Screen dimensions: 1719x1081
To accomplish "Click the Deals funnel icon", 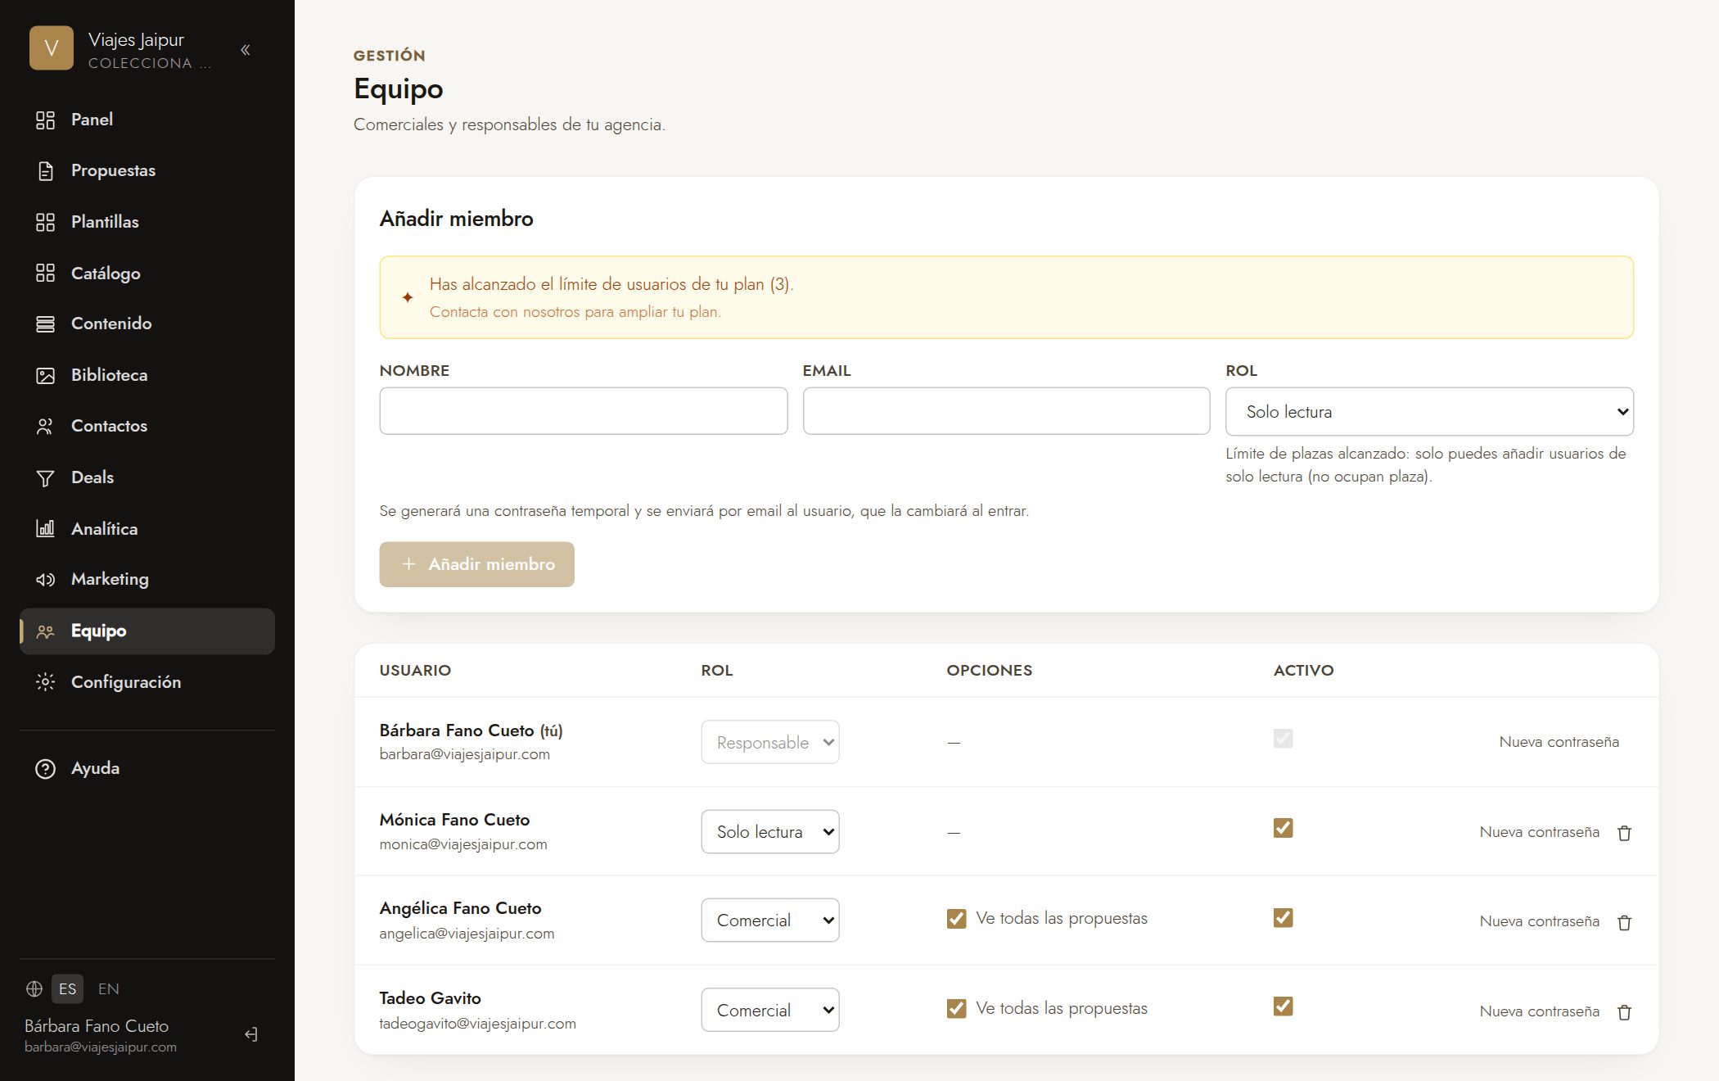I will coord(45,478).
